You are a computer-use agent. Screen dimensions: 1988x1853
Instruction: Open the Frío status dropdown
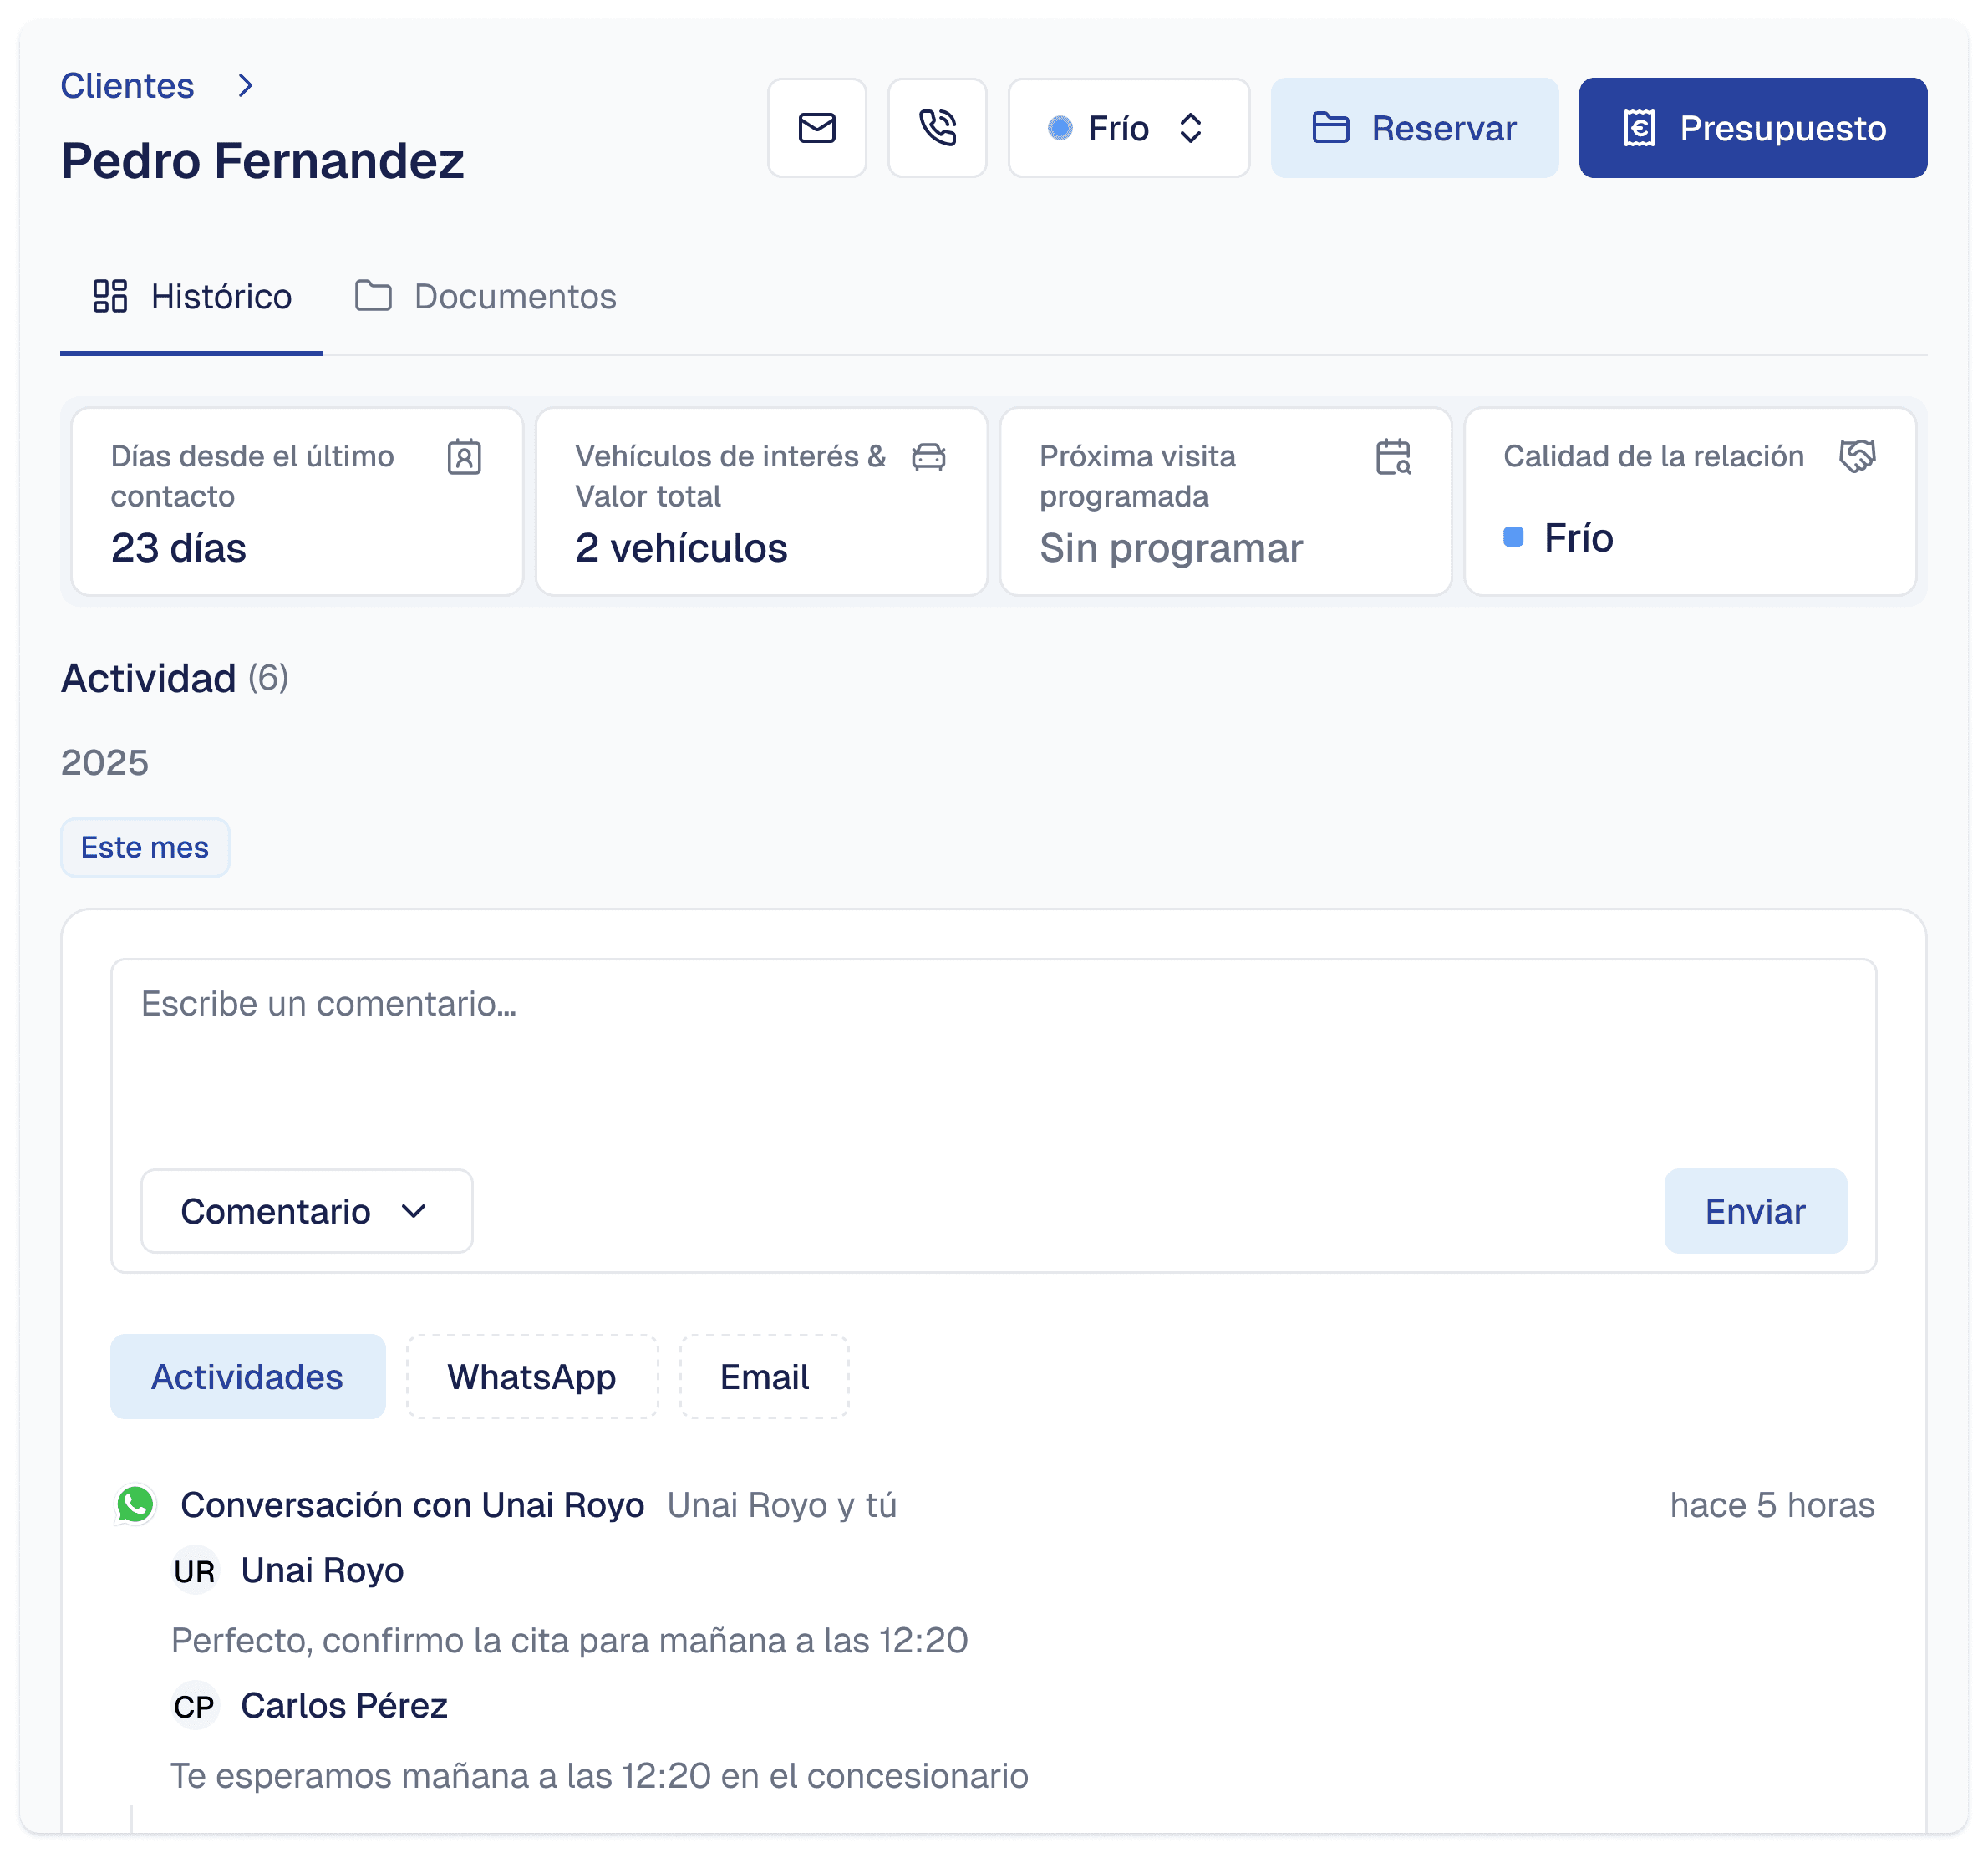pos(1128,128)
